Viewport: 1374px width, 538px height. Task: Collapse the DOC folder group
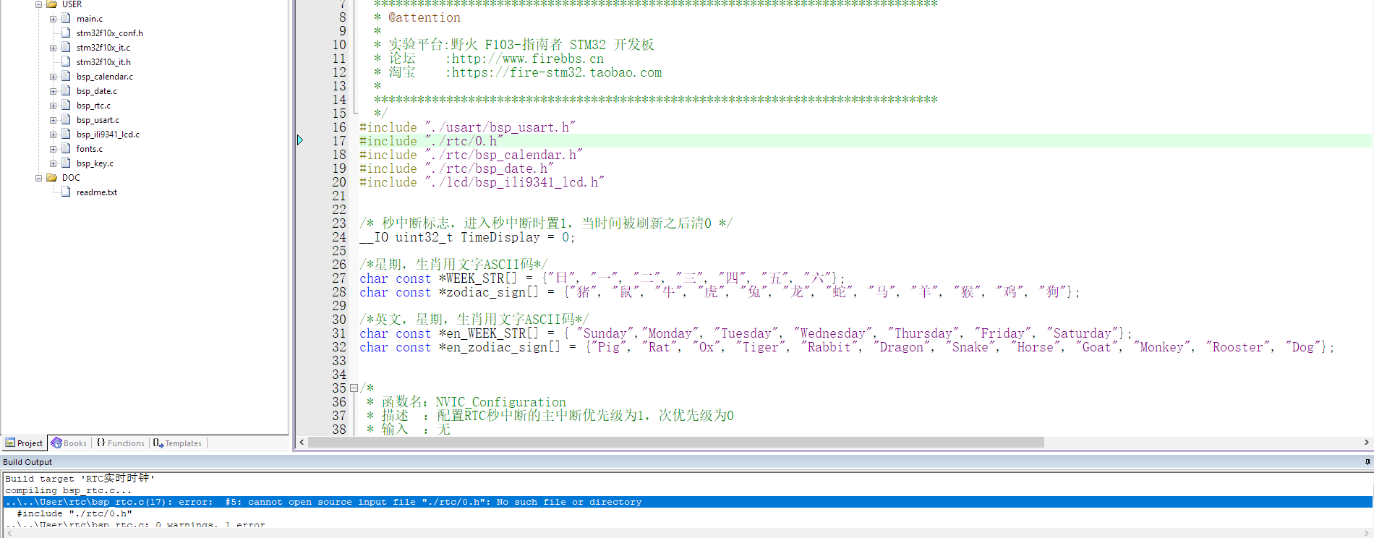(38, 178)
